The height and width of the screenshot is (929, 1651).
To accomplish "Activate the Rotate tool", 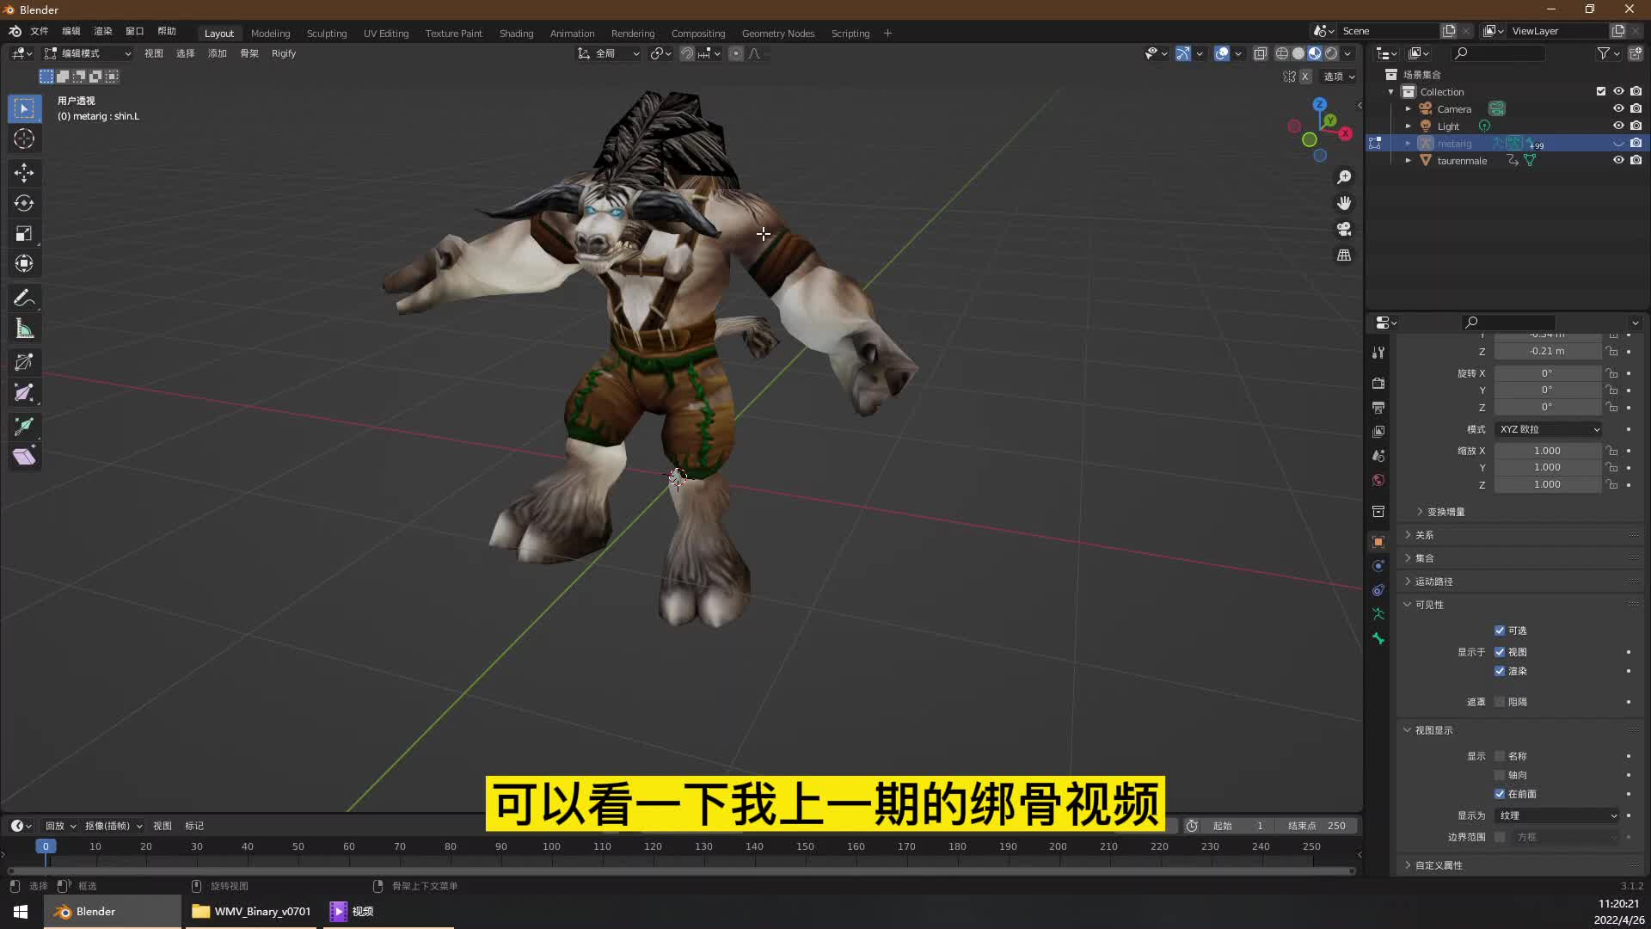I will tap(24, 203).
